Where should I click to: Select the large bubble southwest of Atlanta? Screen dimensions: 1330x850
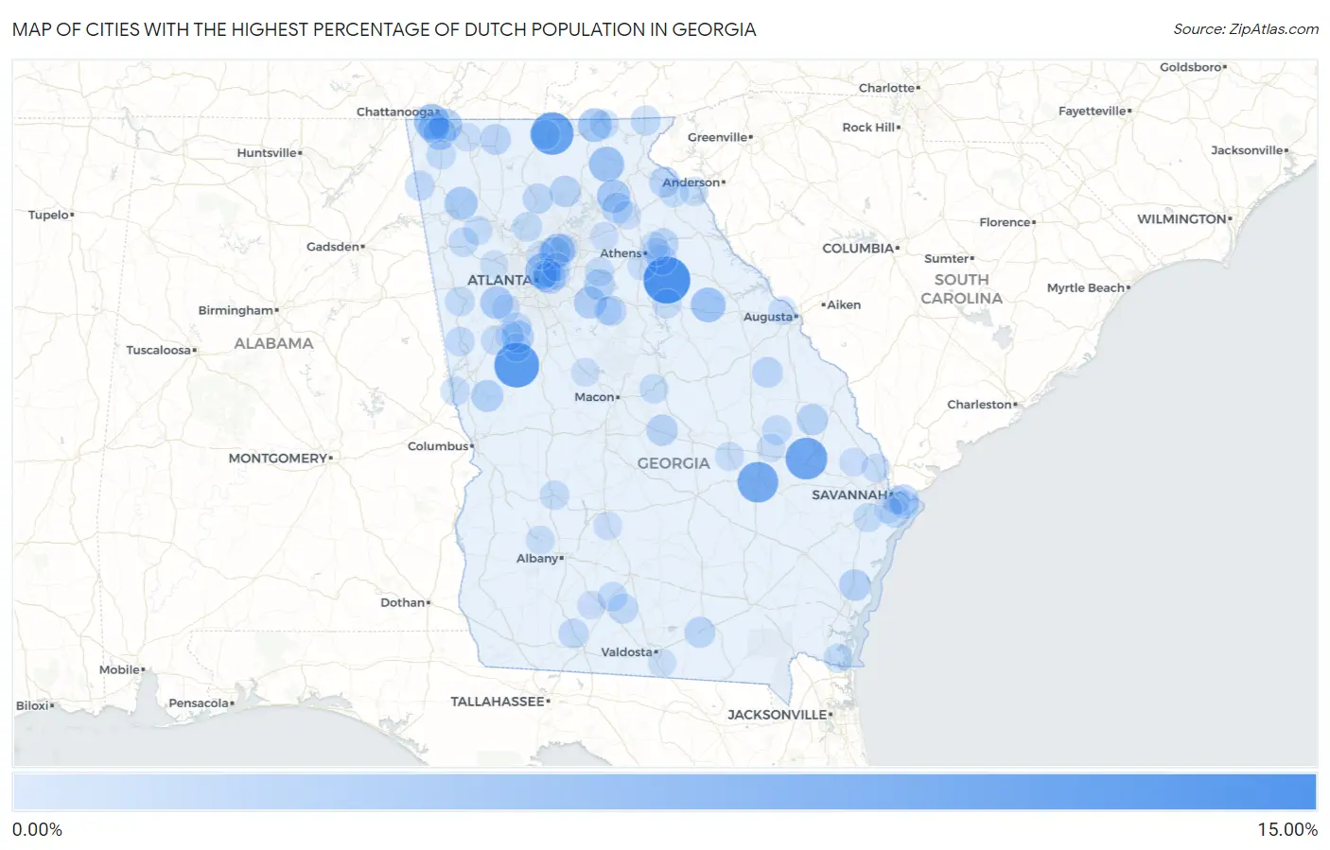pos(516,365)
